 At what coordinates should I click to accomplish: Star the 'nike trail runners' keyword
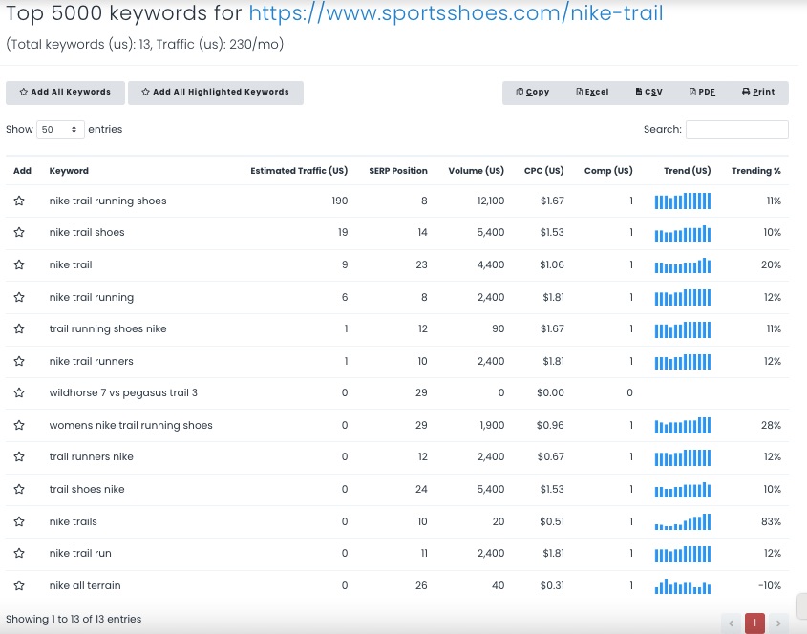click(x=19, y=361)
